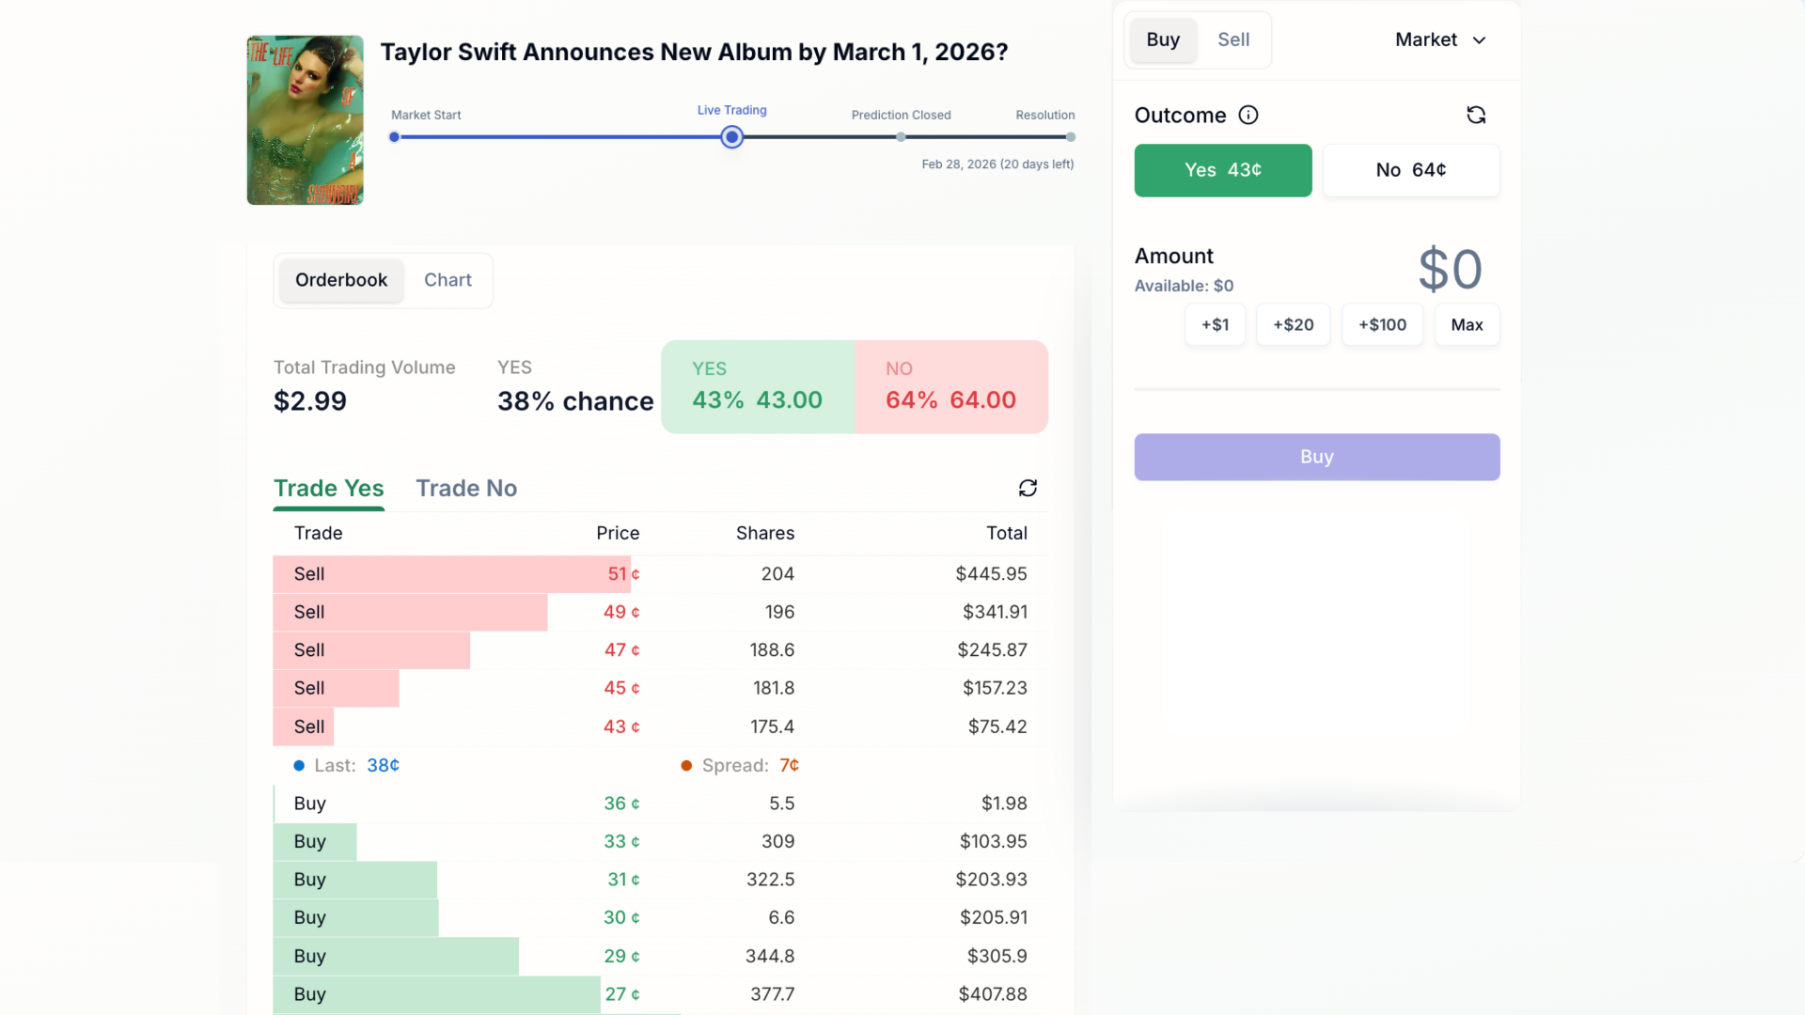
Task: Switch to Sell mode
Action: (1232, 39)
